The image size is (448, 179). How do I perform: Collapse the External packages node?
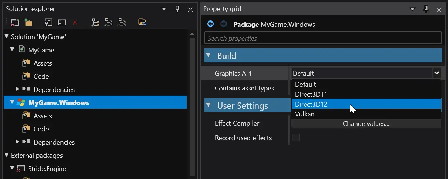(x=6, y=155)
